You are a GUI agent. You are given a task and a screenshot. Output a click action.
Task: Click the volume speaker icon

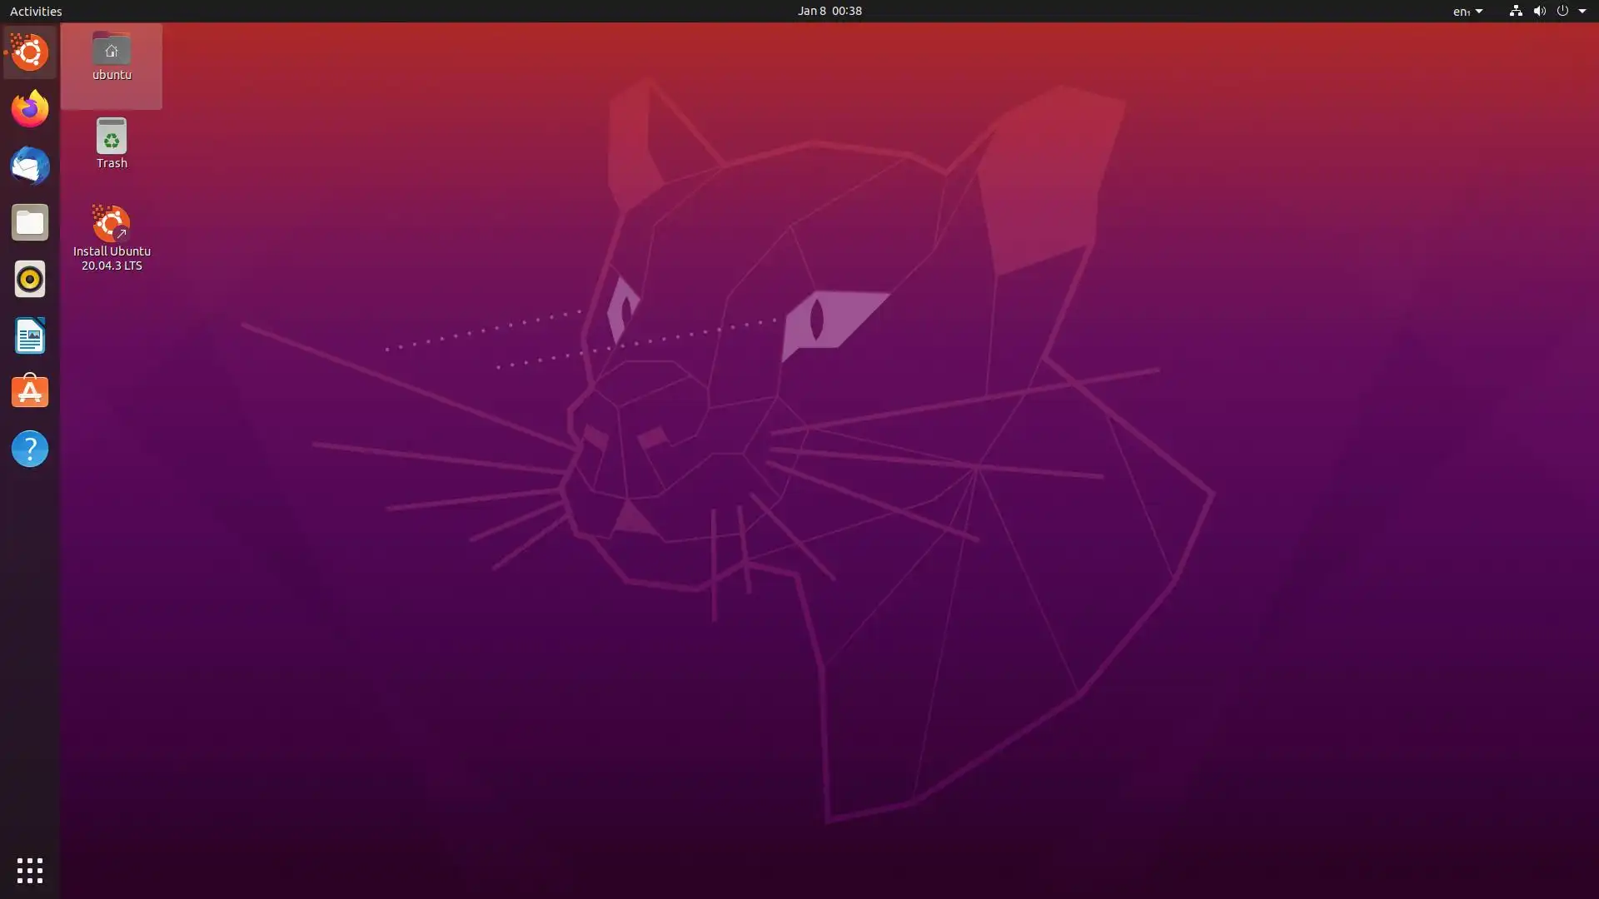click(1539, 11)
